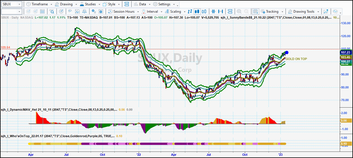Increase bar spacing with expand icon
353x158 pixels.
(221, 12)
